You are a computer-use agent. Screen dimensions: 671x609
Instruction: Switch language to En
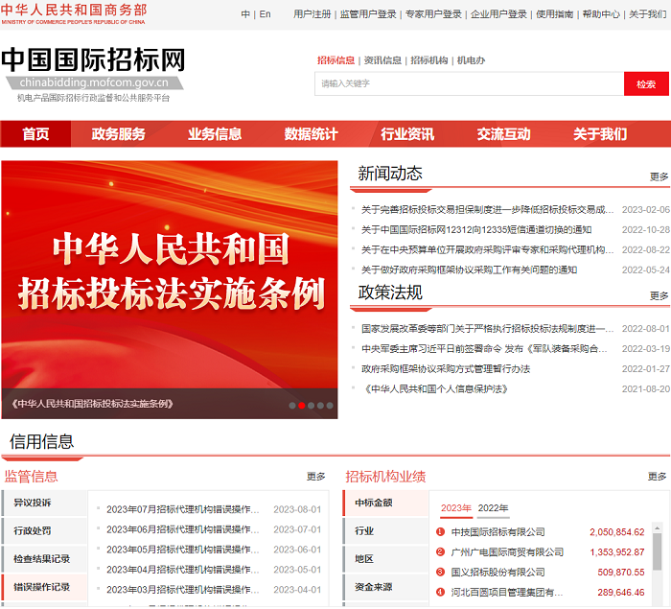[x=265, y=14]
